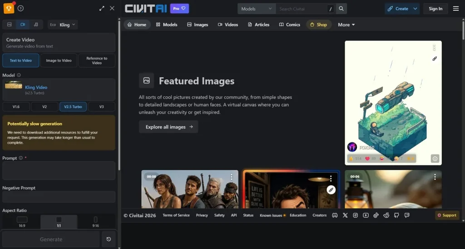Open Terms of Service footer link
465x249 pixels.
click(176, 215)
